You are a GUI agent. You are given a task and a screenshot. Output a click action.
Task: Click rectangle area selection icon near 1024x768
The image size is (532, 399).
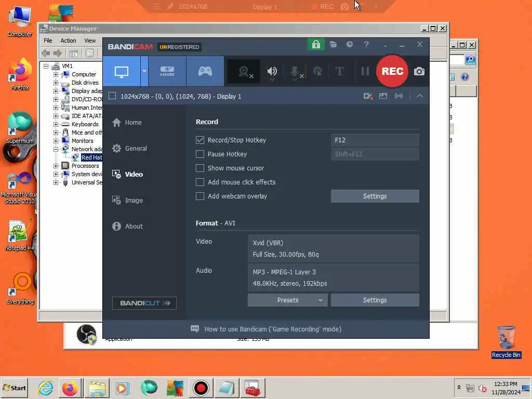tap(112, 96)
